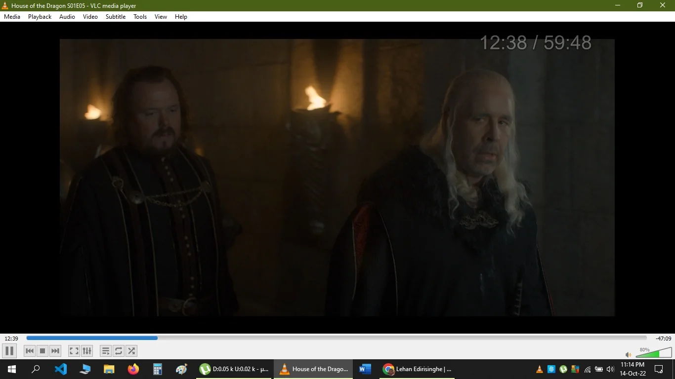Show extended settings and effects
The width and height of the screenshot is (675, 379).
click(x=87, y=351)
